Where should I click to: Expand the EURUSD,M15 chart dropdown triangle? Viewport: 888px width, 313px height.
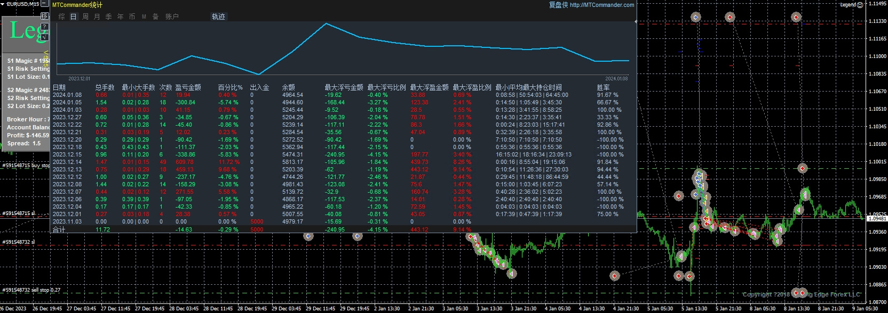pos(3,4)
